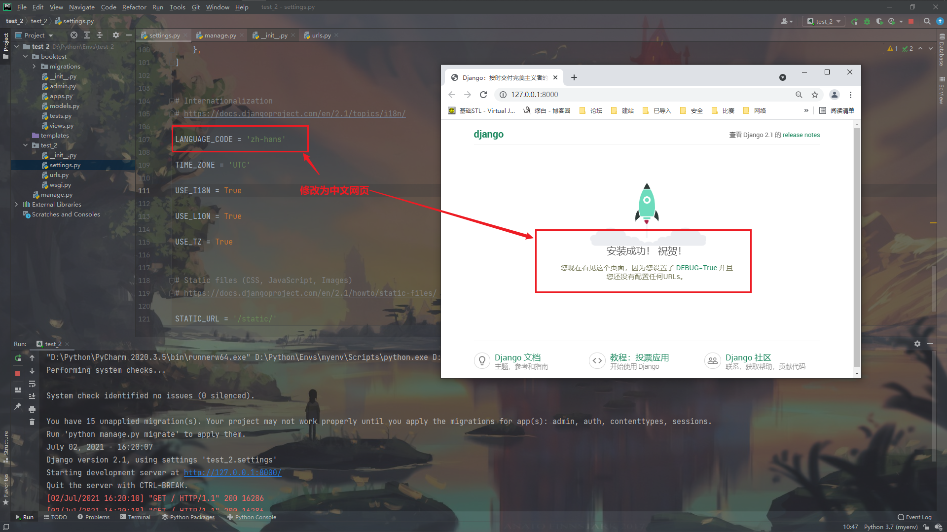Open the Terminal tool window tab
This screenshot has height=532, width=947.
pos(135,517)
